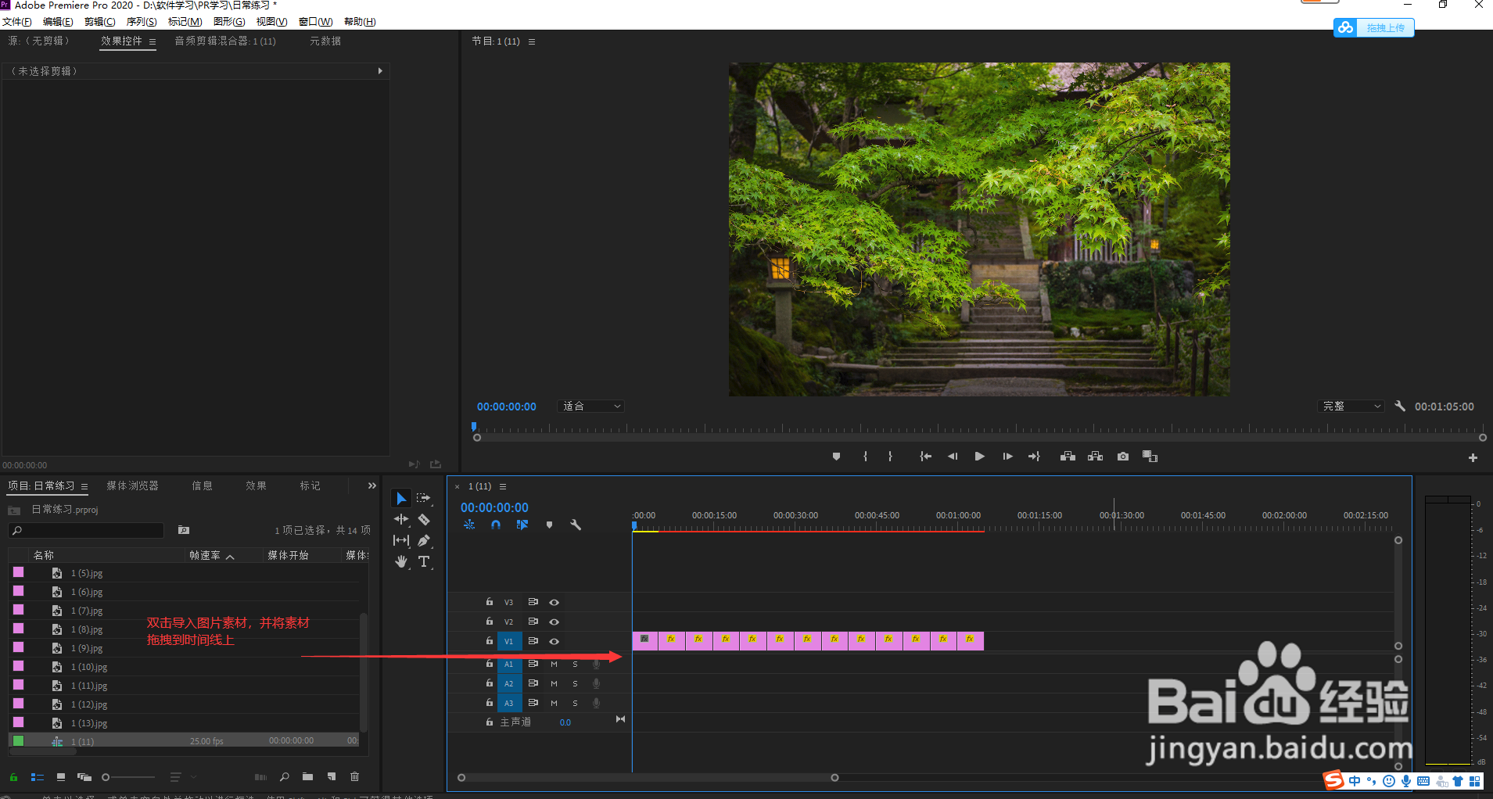1493x799 pixels.
Task: Select the Selection tool arrow
Action: (x=401, y=499)
